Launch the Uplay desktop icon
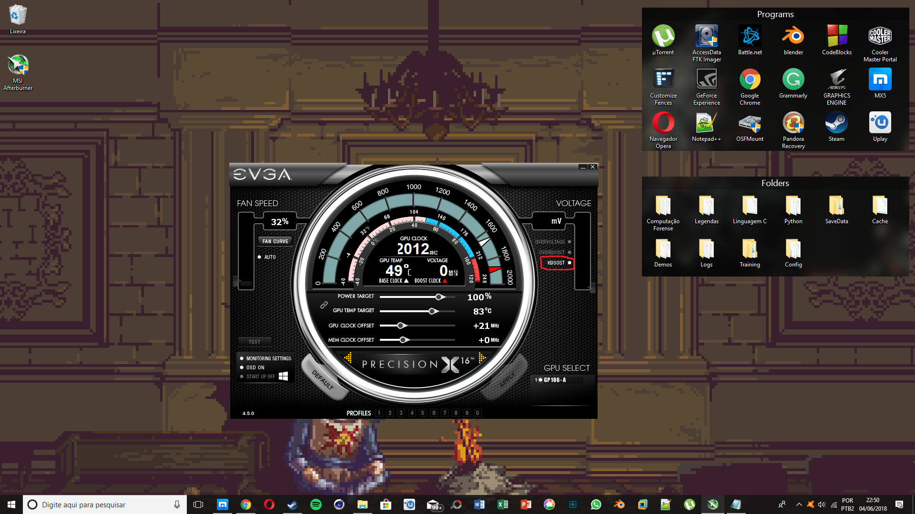 point(880,127)
